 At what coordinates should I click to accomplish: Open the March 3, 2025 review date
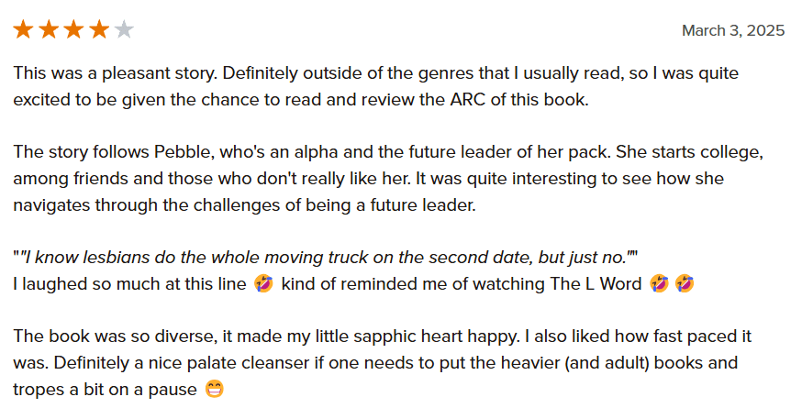(x=732, y=30)
